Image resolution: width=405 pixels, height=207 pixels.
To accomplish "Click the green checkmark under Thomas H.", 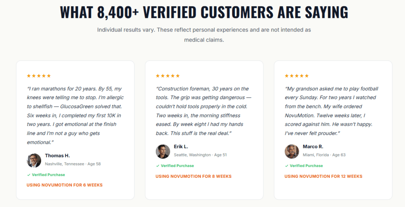I will (x=28, y=175).
